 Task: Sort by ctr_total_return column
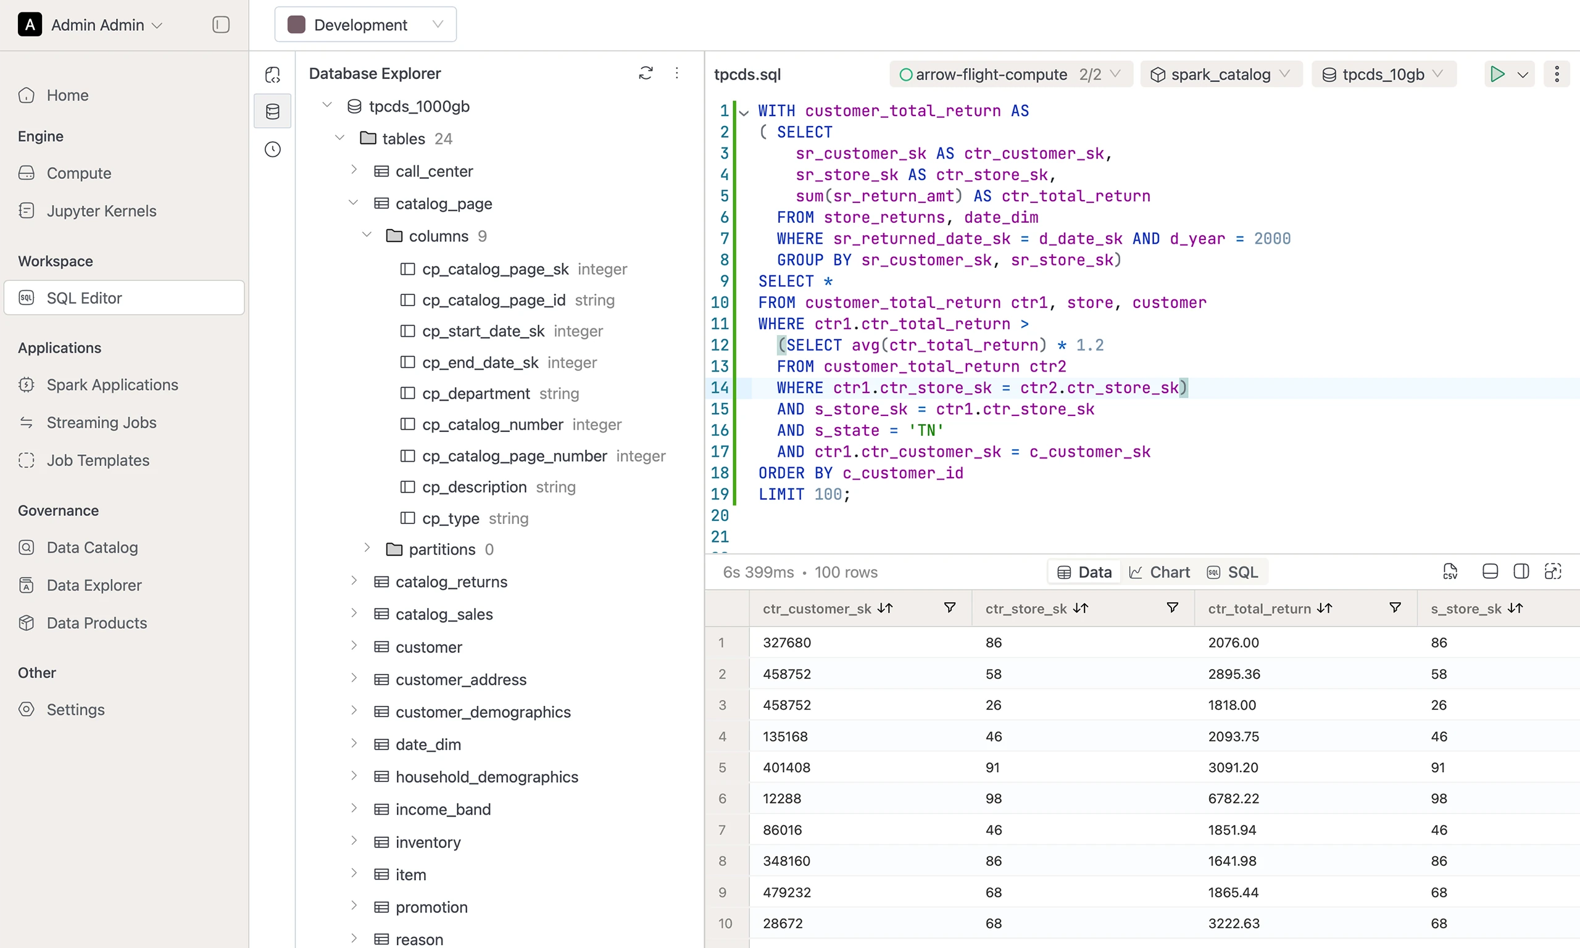click(1325, 608)
